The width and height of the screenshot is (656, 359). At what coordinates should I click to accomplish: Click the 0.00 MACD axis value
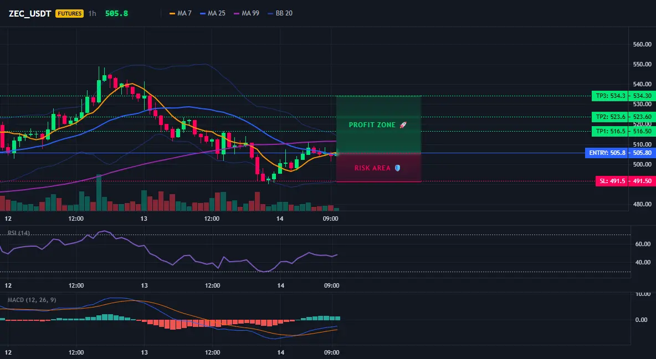coord(642,320)
